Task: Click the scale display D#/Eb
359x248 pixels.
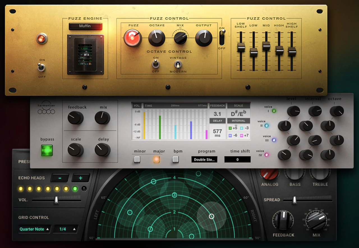Action: click(238, 114)
